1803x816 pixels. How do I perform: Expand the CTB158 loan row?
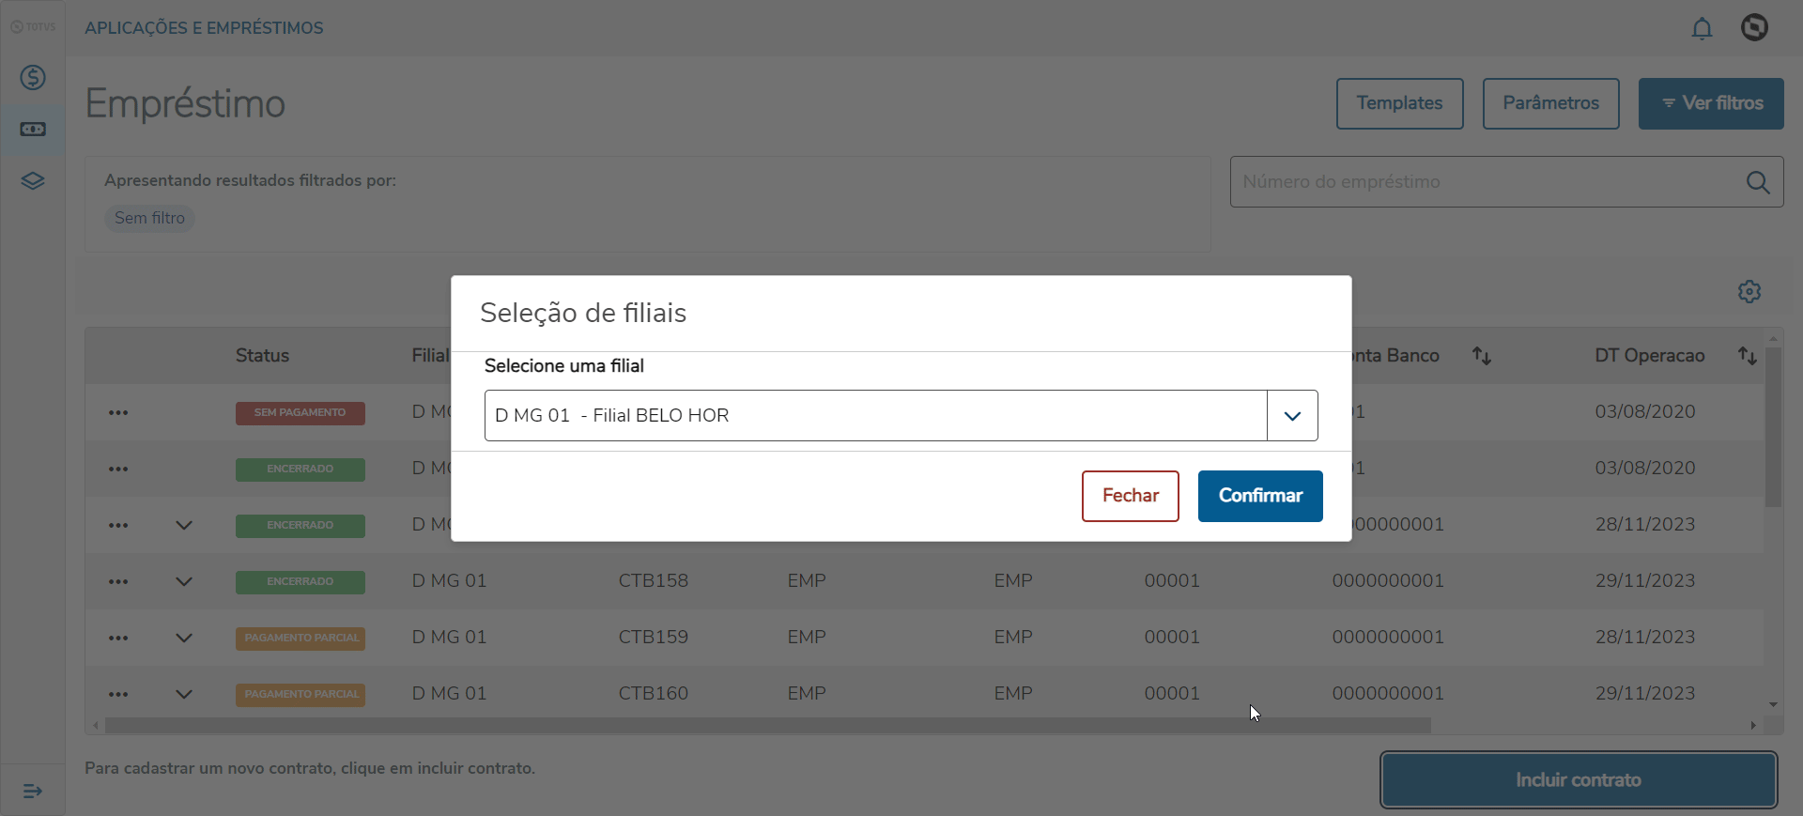point(184,582)
